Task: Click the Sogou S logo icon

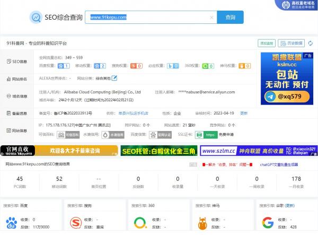Action: pyautogui.click(x=76, y=223)
